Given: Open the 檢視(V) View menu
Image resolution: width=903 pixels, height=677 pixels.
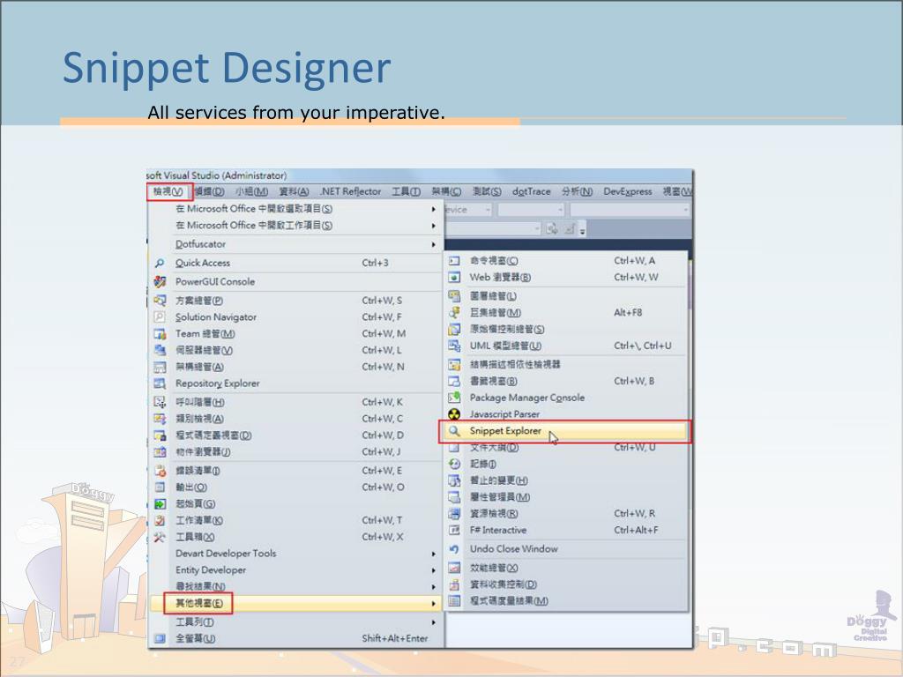Looking at the screenshot, I should (168, 191).
